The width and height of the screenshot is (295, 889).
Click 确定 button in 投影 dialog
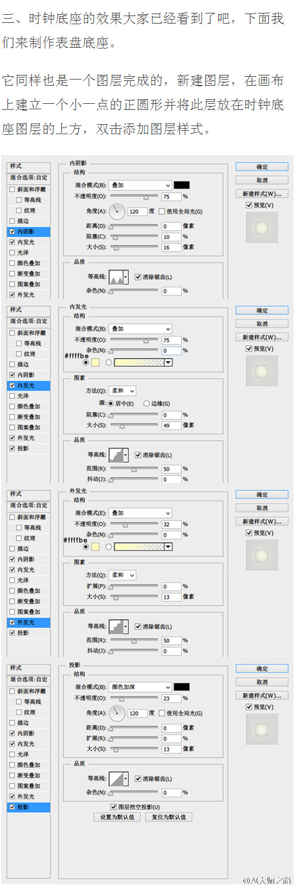click(261, 668)
